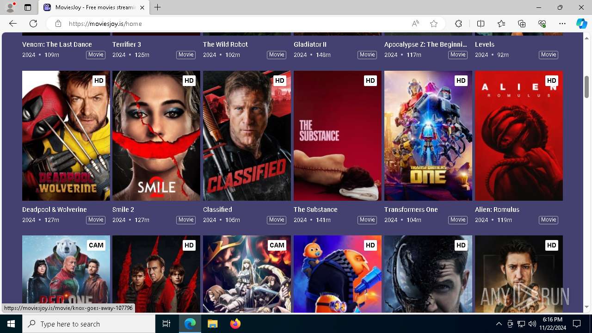Open The Wild Robot title link
Screen dimensions: 592x333
pos(225,44)
